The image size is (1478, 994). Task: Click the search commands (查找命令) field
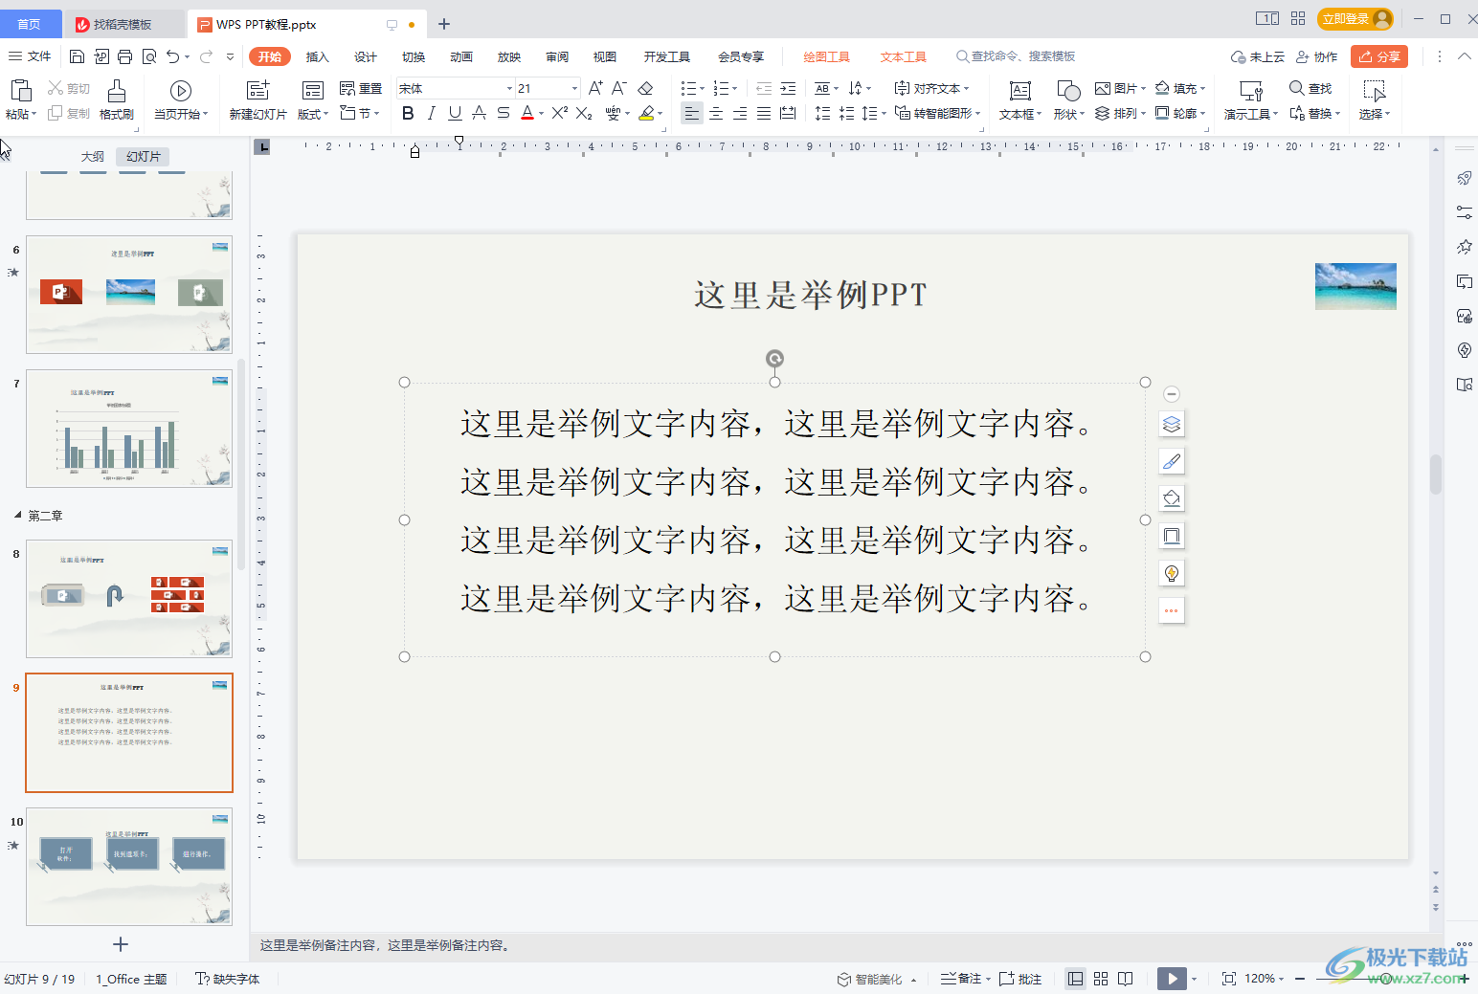tap(1016, 56)
